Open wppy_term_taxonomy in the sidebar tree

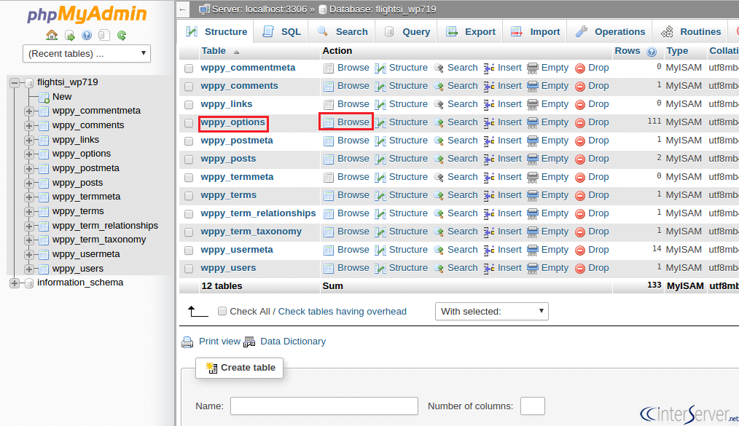(99, 240)
